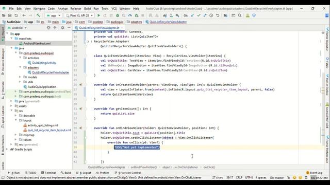Click the Git rollback undo icon

(x=218, y=15)
